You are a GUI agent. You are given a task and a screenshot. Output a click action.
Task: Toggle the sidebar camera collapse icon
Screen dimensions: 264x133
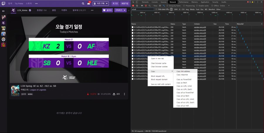coord(3,11)
